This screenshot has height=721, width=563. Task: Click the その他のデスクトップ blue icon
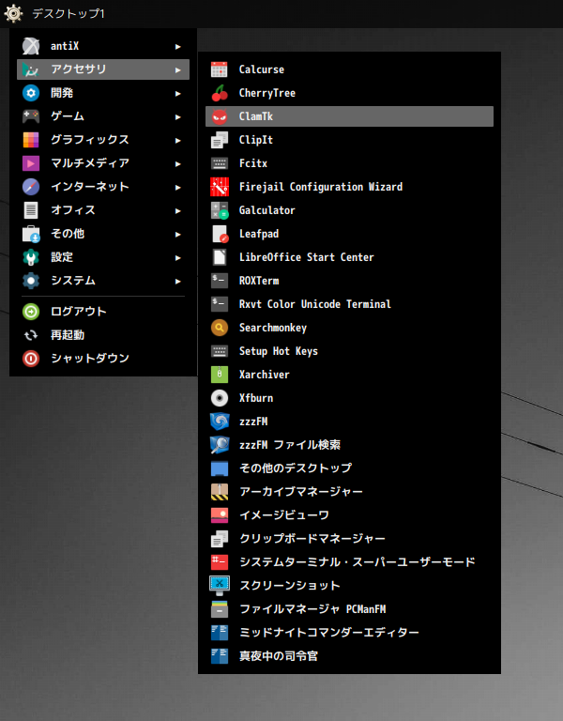(220, 468)
